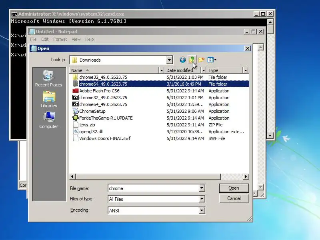Image resolution: width=320 pixels, height=240 pixels.
Task: Click date 3/1/2016 8:49 PM cell
Action: (x=184, y=84)
